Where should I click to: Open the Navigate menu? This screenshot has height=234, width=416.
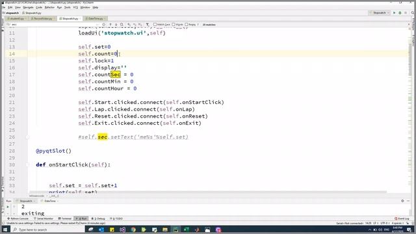pyautogui.click(x=28, y=7)
